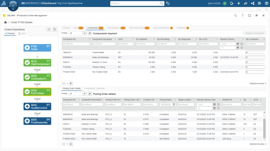Image resolution: width=270 pixels, height=151 pixels.
Task: Switch to the Work Instructions tab
Action: [x=139, y=28]
